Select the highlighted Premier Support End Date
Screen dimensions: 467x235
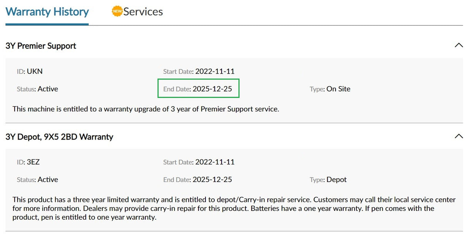(x=198, y=89)
